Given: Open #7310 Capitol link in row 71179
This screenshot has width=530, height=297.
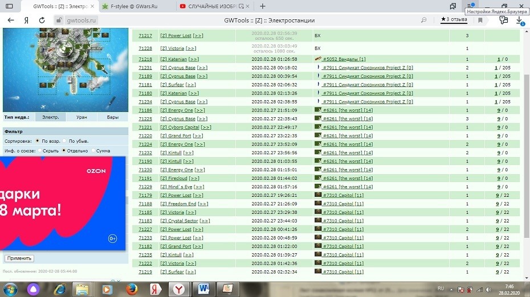Looking at the screenshot, I should click(343, 195).
